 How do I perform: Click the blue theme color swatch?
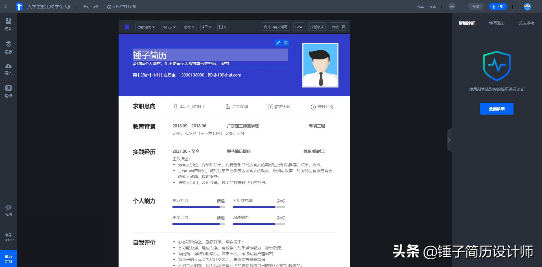127,27
